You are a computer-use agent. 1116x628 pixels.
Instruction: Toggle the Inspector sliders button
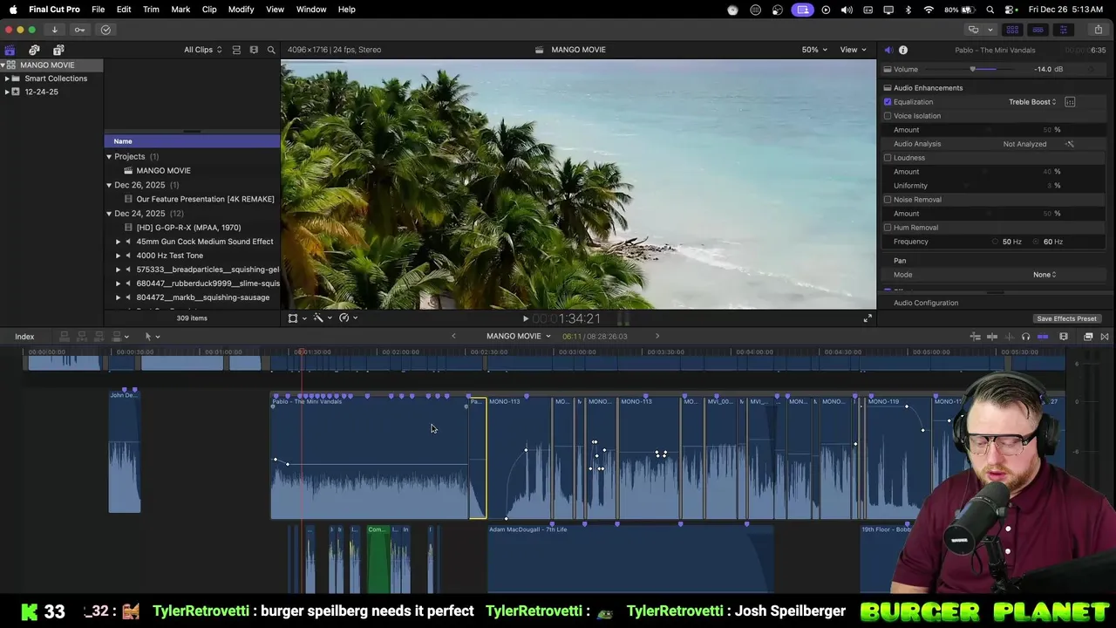click(1063, 30)
